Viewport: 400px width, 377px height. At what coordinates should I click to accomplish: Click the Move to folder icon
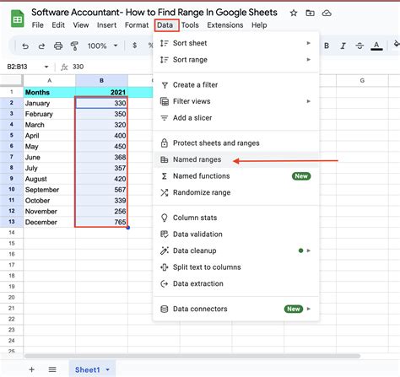click(x=310, y=13)
